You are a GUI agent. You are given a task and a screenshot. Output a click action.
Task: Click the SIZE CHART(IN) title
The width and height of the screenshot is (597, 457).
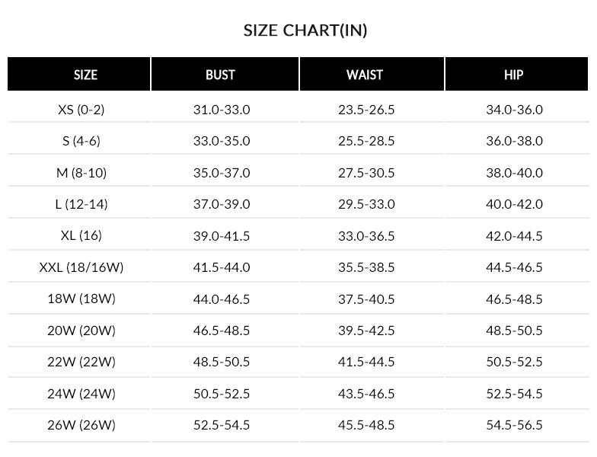coord(305,30)
